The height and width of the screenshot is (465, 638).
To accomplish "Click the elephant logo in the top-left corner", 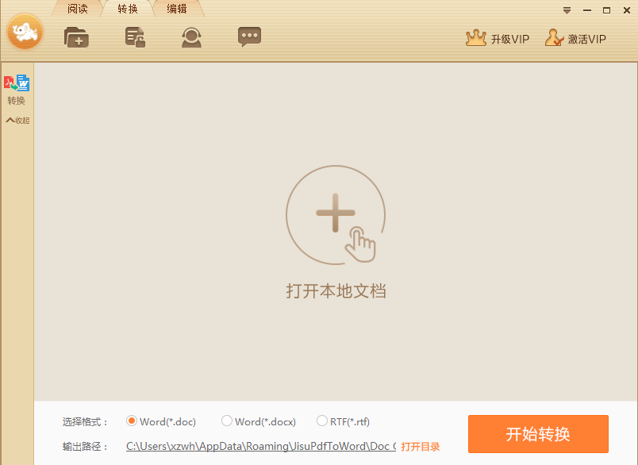I will 25,33.
